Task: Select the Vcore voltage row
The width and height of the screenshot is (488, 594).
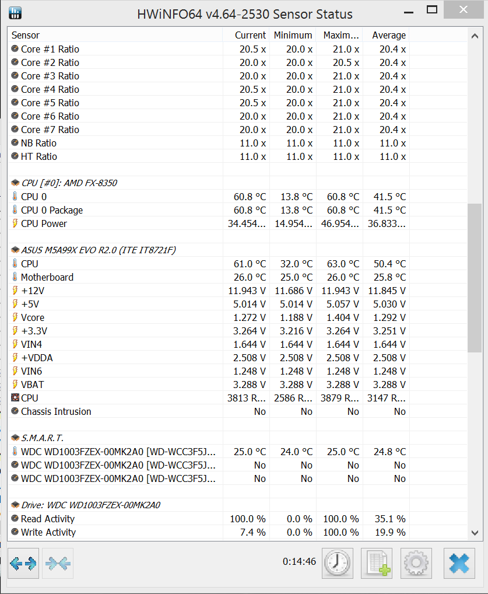Action: coord(33,317)
